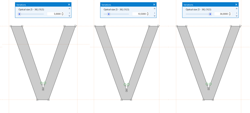Select bottom-right baseline node of the middle V

click(x=131, y=100)
